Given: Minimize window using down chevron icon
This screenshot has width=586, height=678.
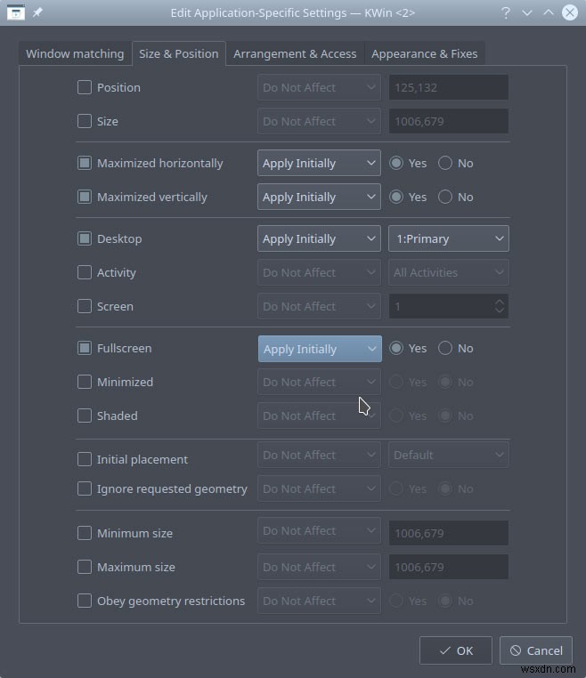Looking at the screenshot, I should pyautogui.click(x=526, y=12).
